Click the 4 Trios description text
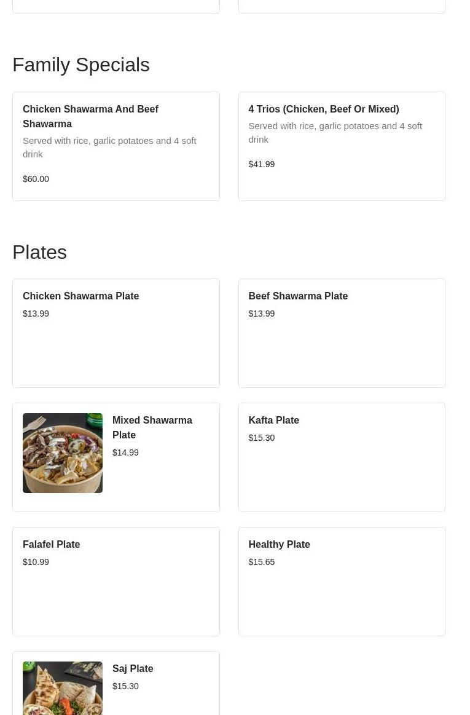This screenshot has width=470, height=715. [x=335, y=132]
